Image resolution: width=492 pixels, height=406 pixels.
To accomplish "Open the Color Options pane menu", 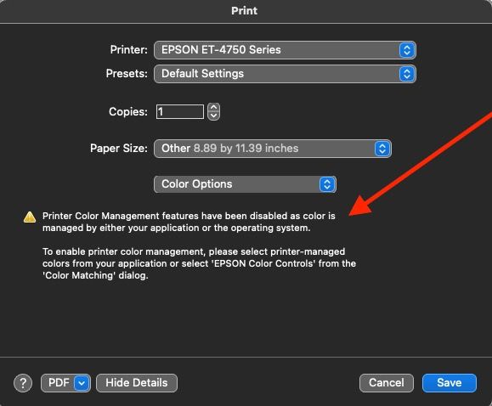I will pos(245,184).
